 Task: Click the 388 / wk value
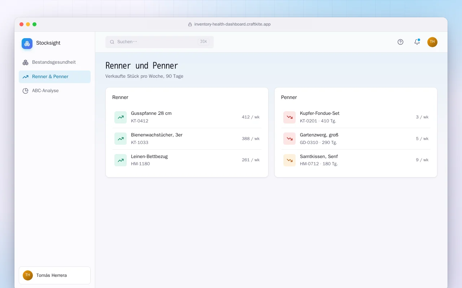click(x=250, y=139)
